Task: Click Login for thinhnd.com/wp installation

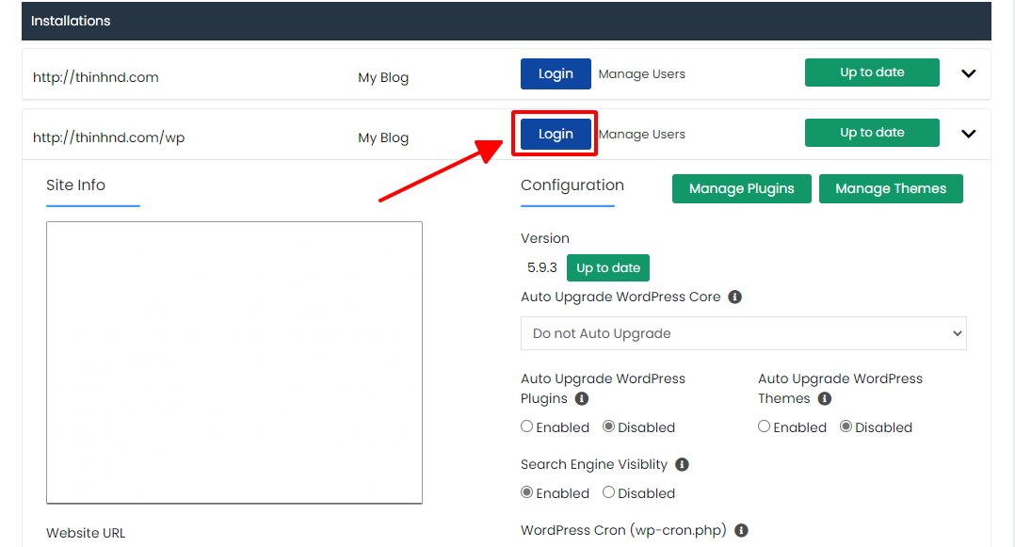Action: (556, 134)
